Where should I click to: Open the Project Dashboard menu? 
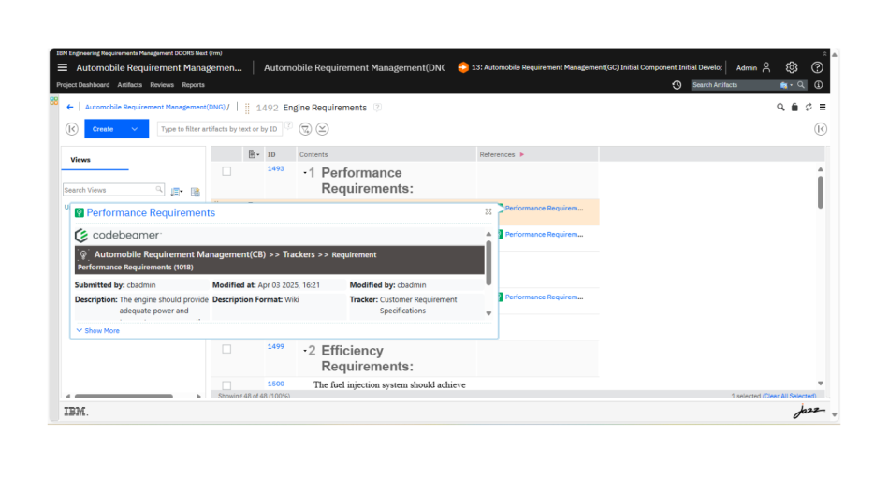[82, 85]
